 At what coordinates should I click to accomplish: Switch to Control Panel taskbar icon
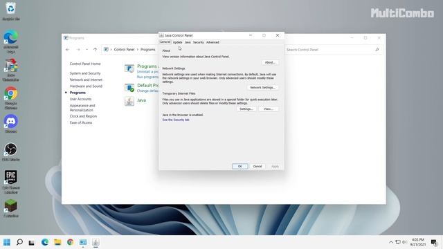(x=83, y=242)
